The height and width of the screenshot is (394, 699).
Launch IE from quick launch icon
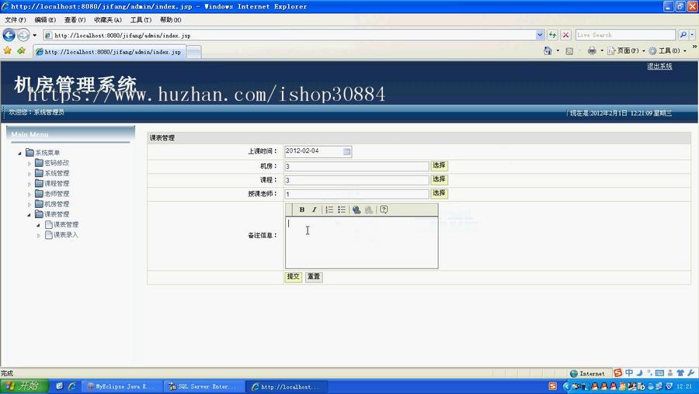coord(71,386)
